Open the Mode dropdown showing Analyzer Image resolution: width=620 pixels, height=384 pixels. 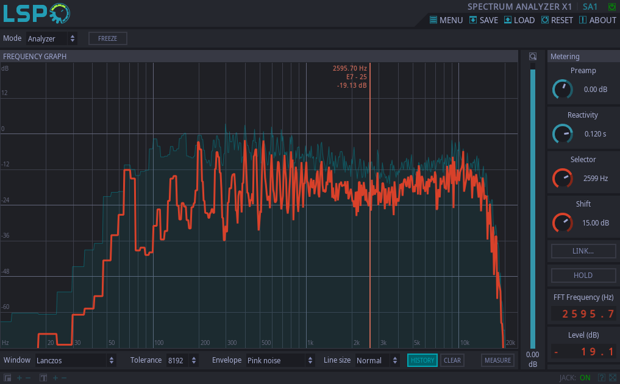pos(51,38)
